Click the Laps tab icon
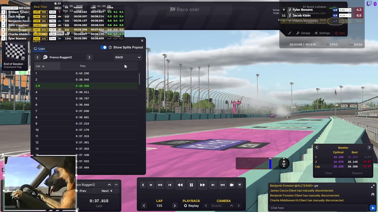This screenshot has width=378, height=212. point(35,49)
